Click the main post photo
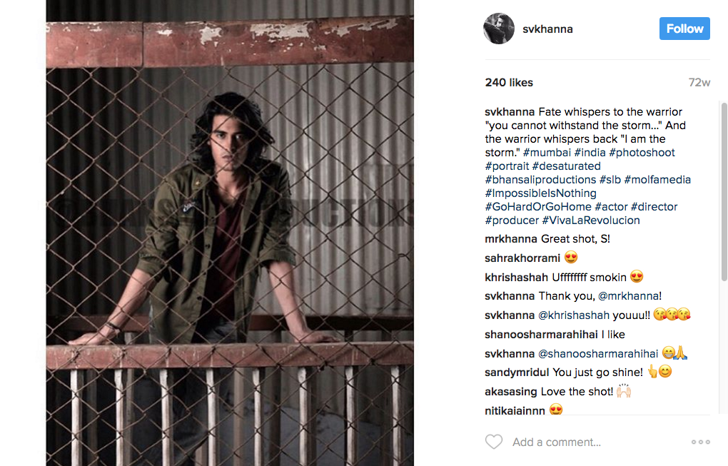This screenshot has width=728, height=466. (x=230, y=233)
